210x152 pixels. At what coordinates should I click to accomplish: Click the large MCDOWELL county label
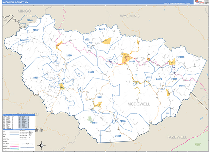[x=139, y=104]
